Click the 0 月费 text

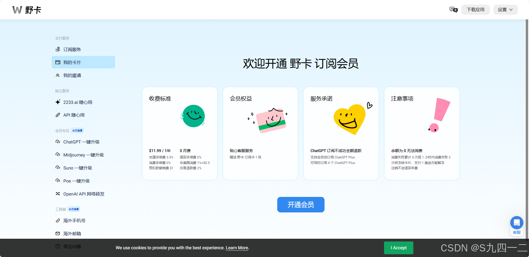[185, 151]
